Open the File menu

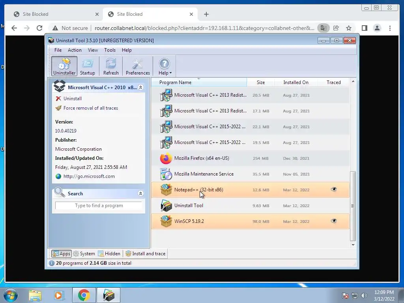58,50
